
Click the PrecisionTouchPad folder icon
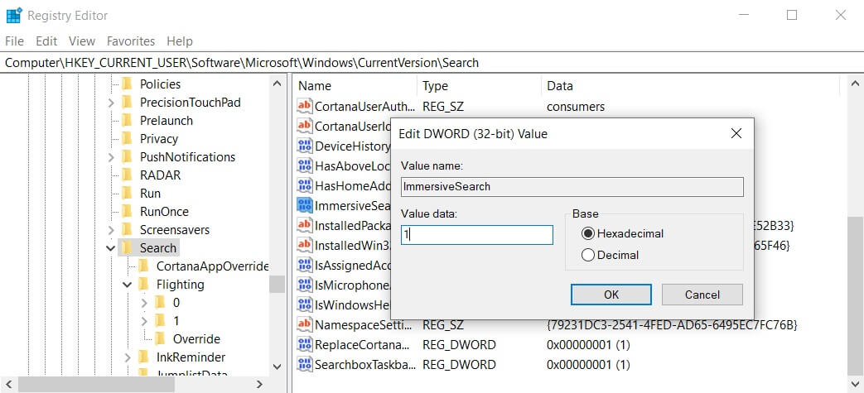[x=128, y=102]
